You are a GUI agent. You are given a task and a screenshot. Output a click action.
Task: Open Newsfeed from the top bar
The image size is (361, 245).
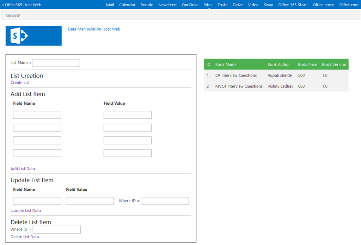pyautogui.click(x=167, y=5)
